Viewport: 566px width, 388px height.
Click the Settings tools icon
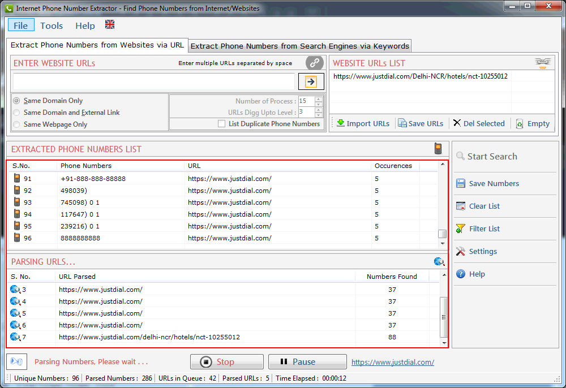tap(461, 251)
